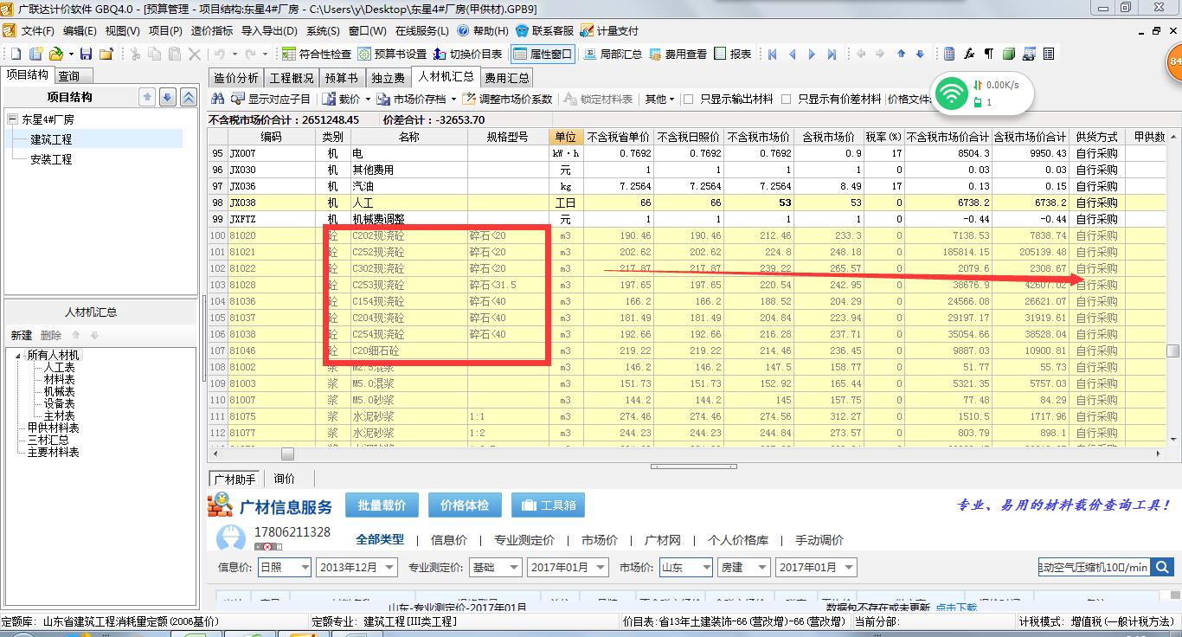Go to next record arrow icon
This screenshot has height=637, width=1182.
[x=812, y=54]
